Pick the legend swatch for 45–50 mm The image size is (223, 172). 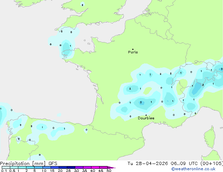click(103, 167)
